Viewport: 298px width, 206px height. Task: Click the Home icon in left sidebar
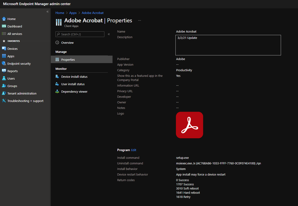4,19
